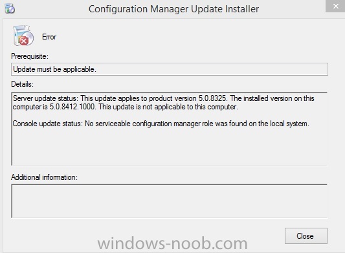The height and width of the screenshot is (253, 345).
Task: Click the "Additional information:" label
Action: pos(44,177)
